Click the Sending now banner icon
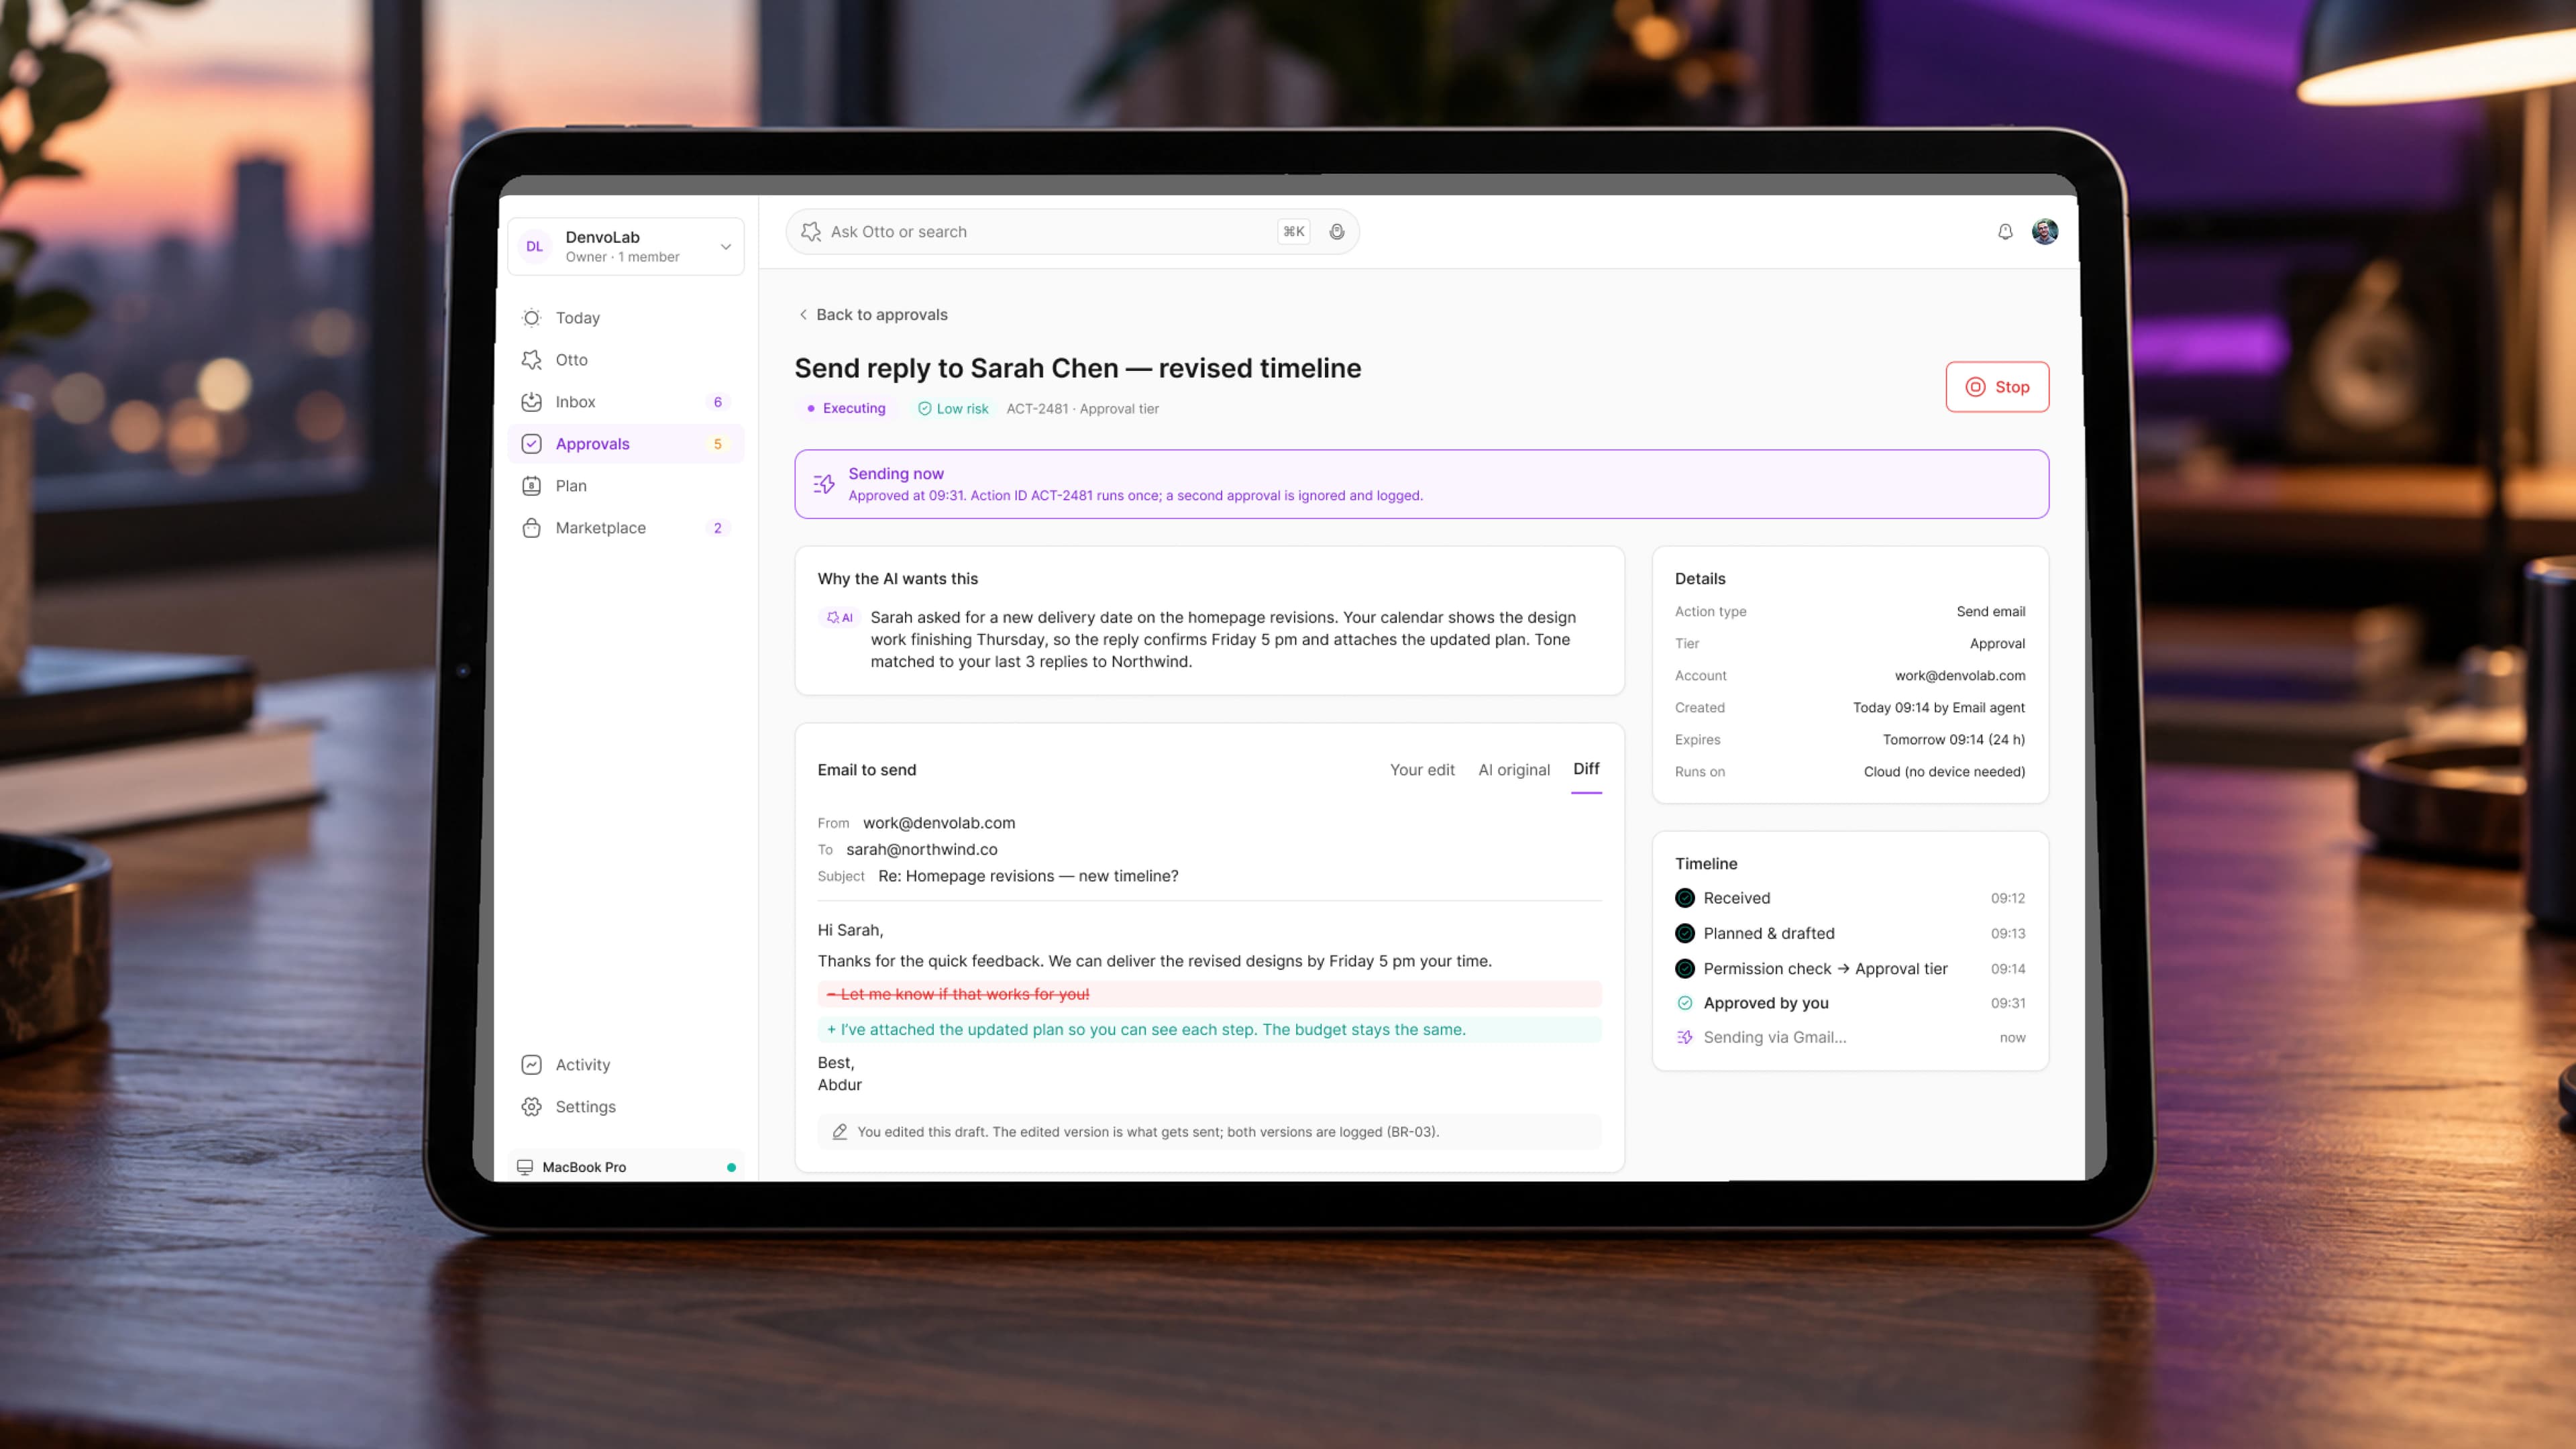 824,484
